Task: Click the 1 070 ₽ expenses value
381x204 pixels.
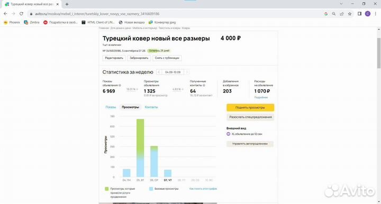Action: [x=262, y=91]
